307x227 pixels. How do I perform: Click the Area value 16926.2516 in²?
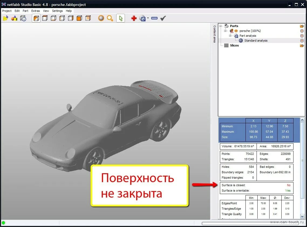pos(281,146)
